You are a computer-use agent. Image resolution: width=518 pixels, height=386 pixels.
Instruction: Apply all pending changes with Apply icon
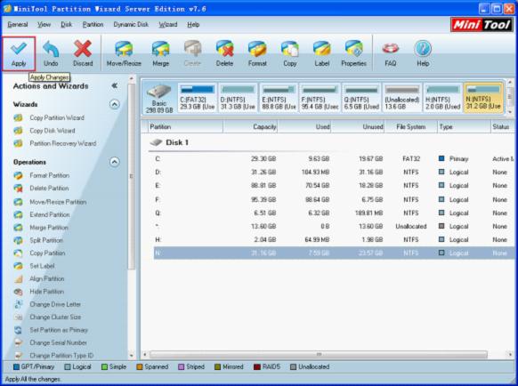(19, 53)
